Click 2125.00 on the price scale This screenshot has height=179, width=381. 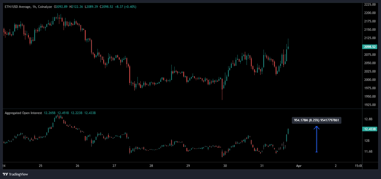tap(370, 38)
